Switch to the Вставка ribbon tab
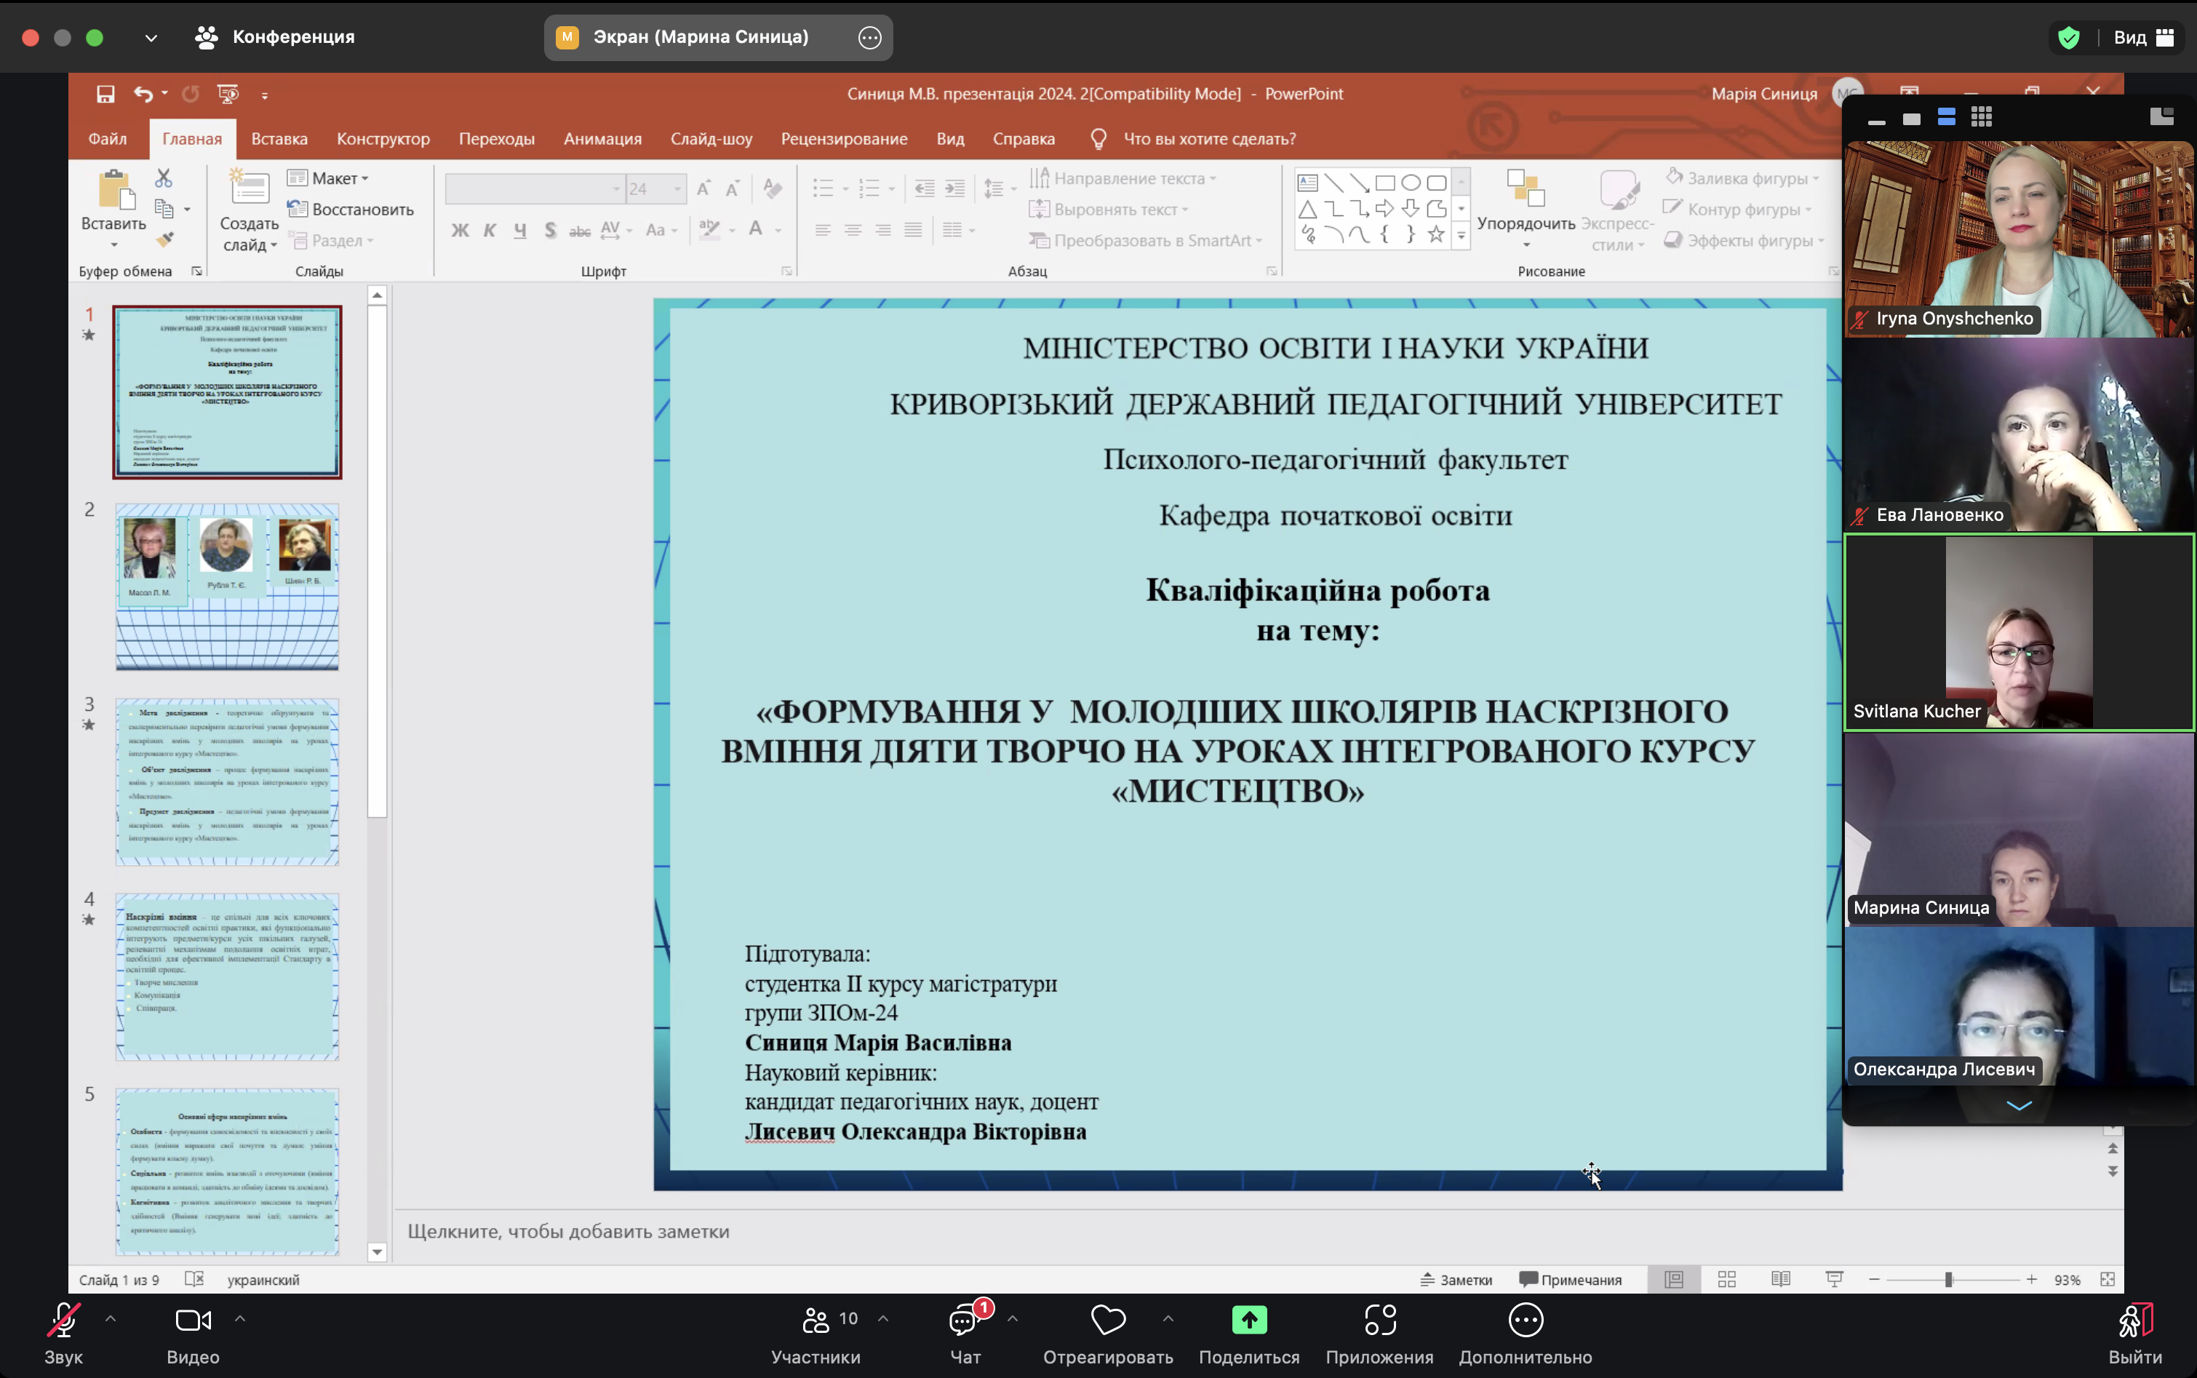Screen dimensions: 2197x1378 tap(280, 138)
